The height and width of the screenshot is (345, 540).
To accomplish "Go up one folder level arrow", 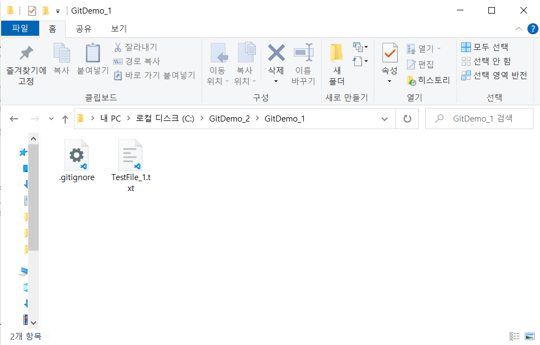I will click(x=65, y=119).
